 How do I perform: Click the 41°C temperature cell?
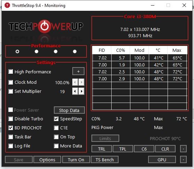click(159, 58)
